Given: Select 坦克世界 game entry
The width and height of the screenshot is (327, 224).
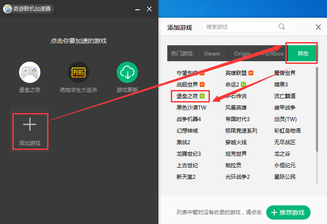Looking at the screenshot, I should pyautogui.click(x=236, y=154).
